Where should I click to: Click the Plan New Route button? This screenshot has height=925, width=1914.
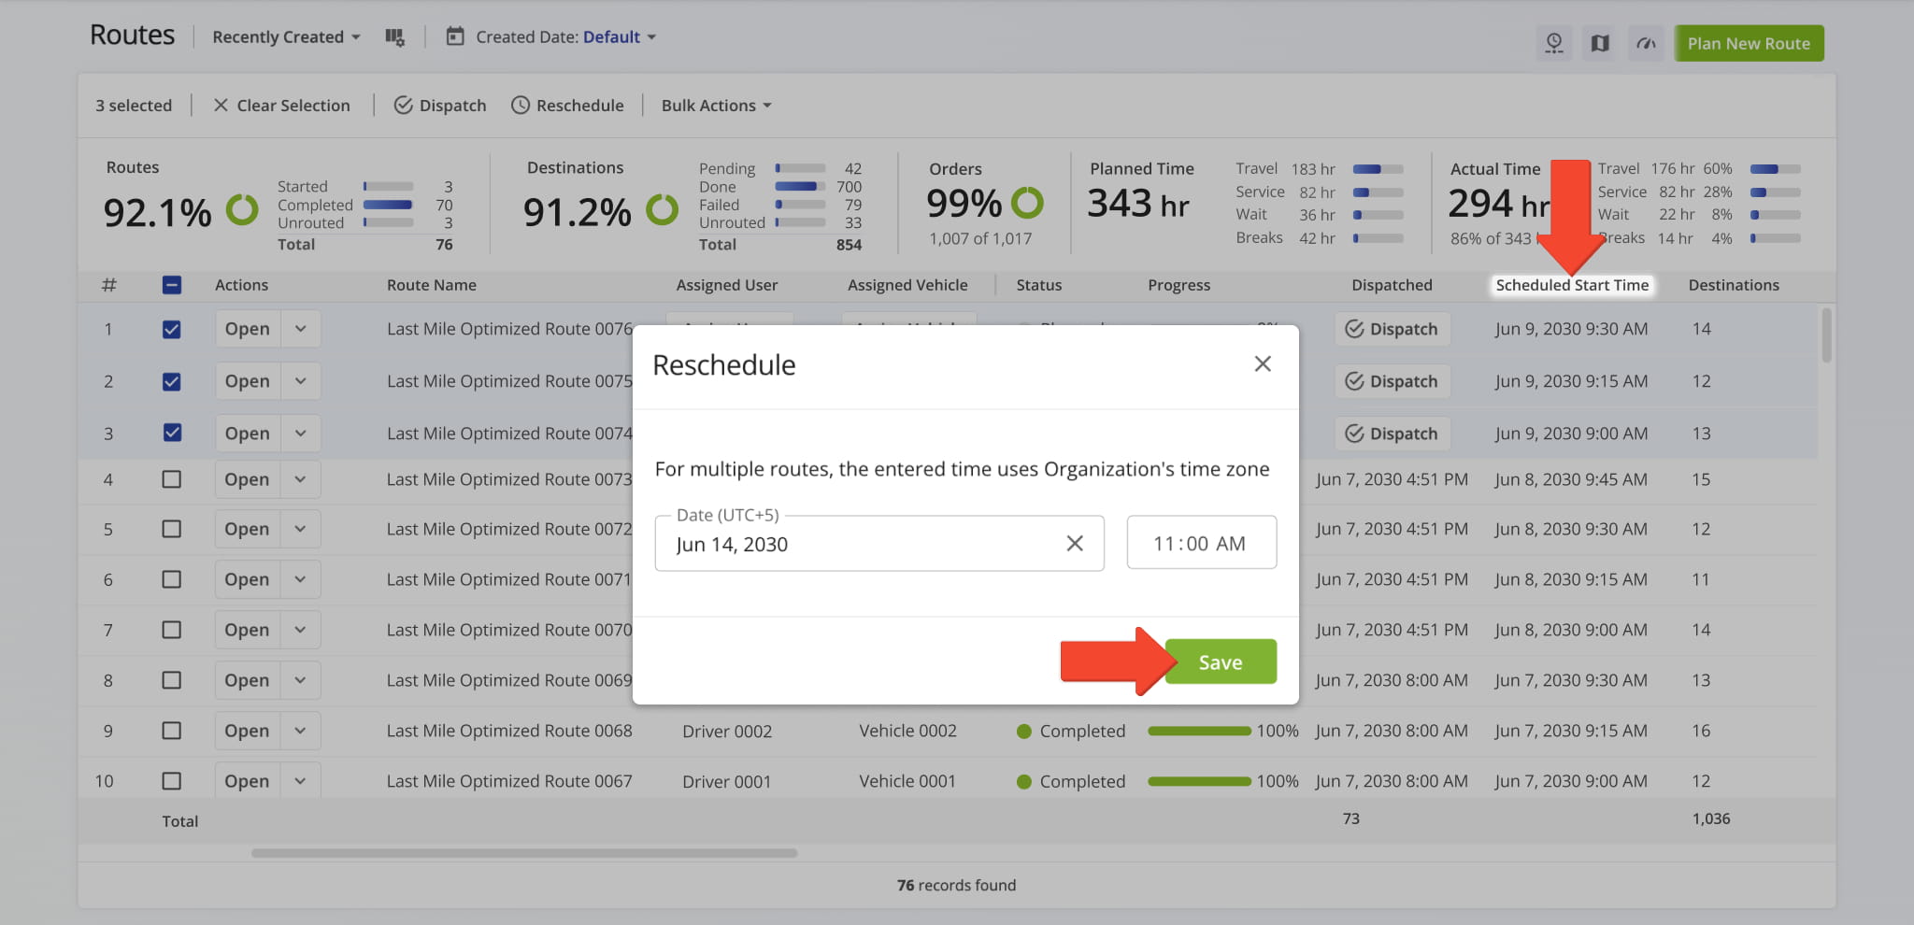[1749, 44]
